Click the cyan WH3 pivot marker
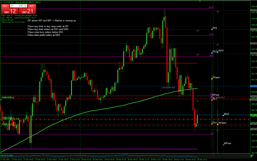This screenshot has width=257, height=161. click(218, 52)
